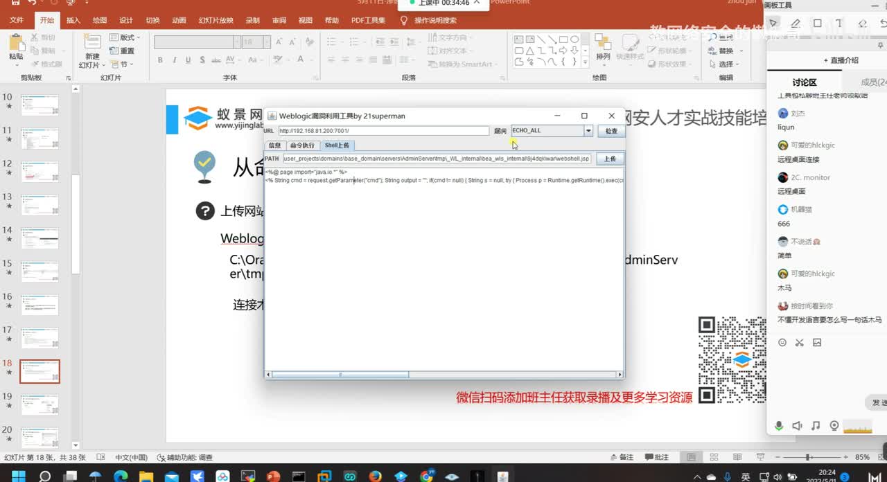Click the URL input field in Weblogic tool
The width and height of the screenshot is (887, 482).
click(x=383, y=131)
